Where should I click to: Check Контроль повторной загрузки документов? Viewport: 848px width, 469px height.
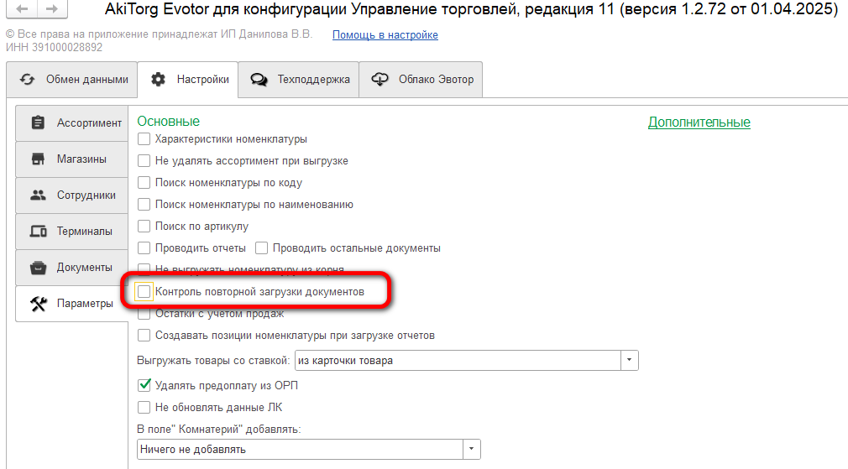coord(144,292)
